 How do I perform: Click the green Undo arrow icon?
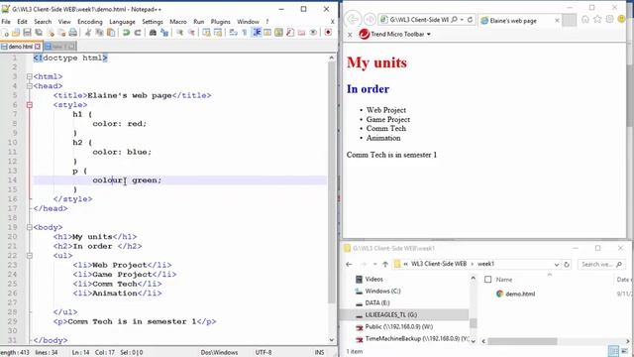point(126,33)
